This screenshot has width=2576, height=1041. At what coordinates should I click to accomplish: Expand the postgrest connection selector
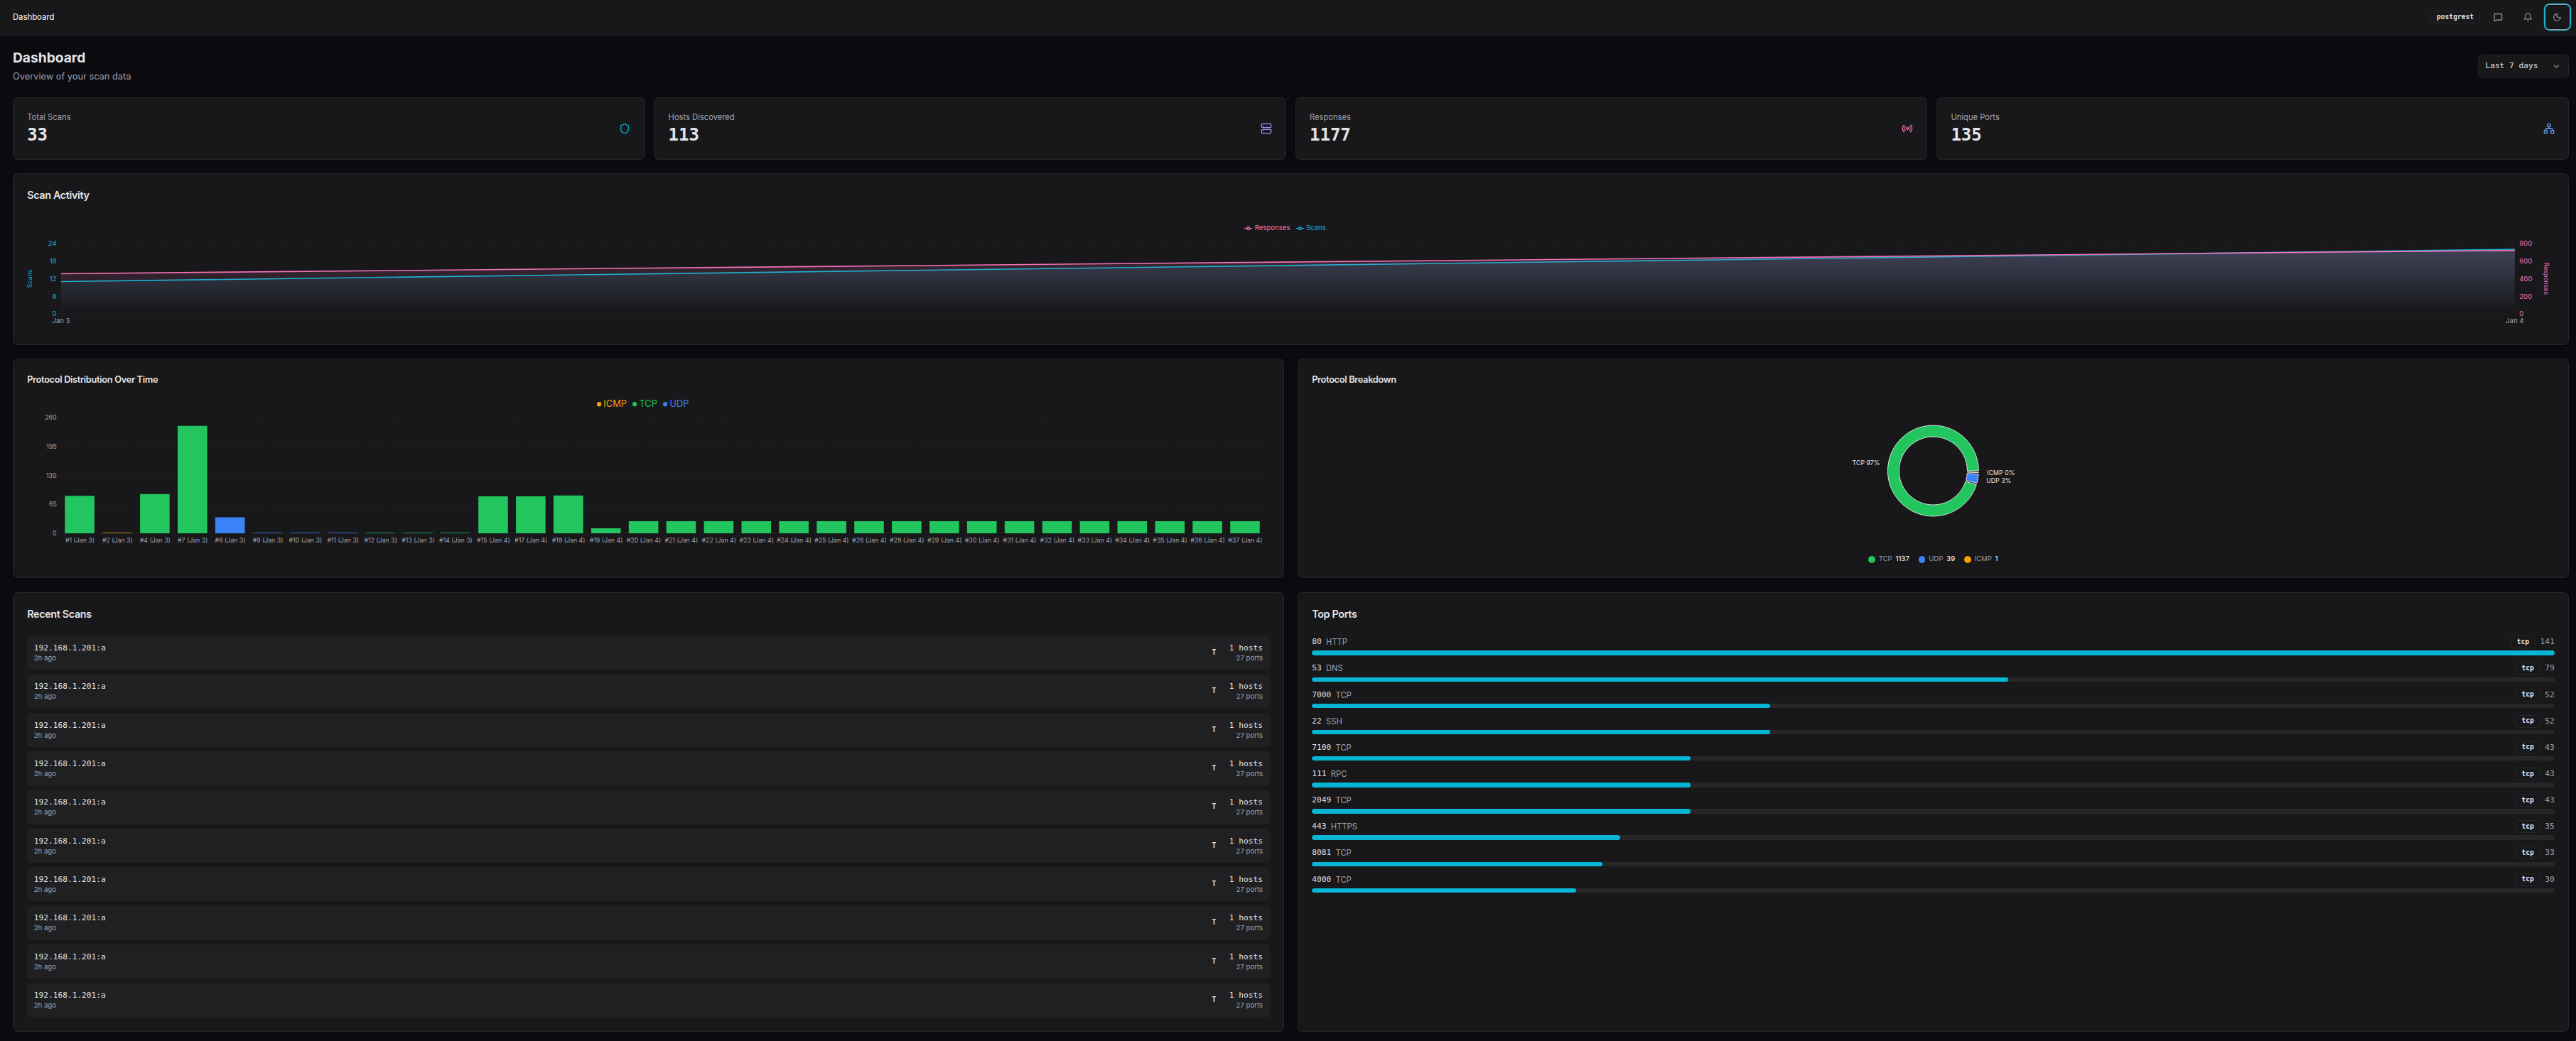point(2455,16)
